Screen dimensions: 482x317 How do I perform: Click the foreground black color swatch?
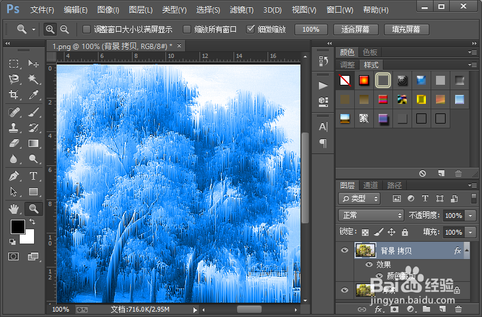coord(17,226)
